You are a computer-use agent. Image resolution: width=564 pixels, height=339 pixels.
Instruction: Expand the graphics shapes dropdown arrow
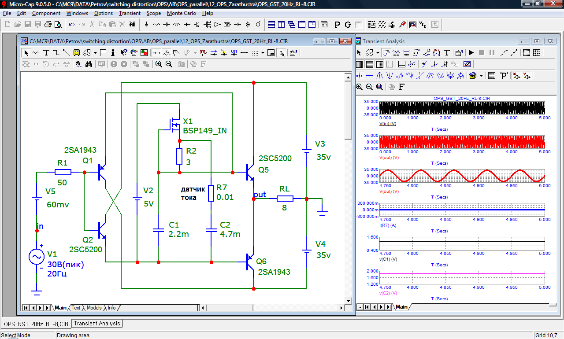(x=95, y=53)
